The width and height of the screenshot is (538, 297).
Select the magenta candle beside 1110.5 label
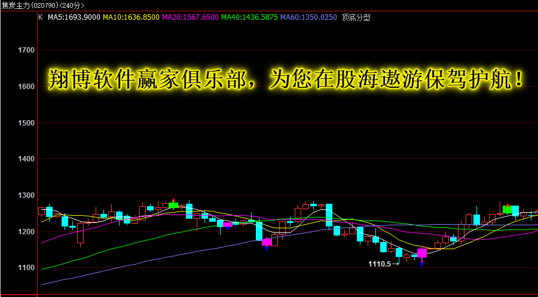point(422,253)
